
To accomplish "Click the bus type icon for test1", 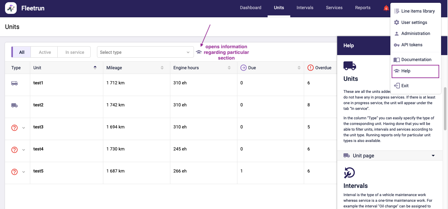I will pyautogui.click(x=14, y=83).
